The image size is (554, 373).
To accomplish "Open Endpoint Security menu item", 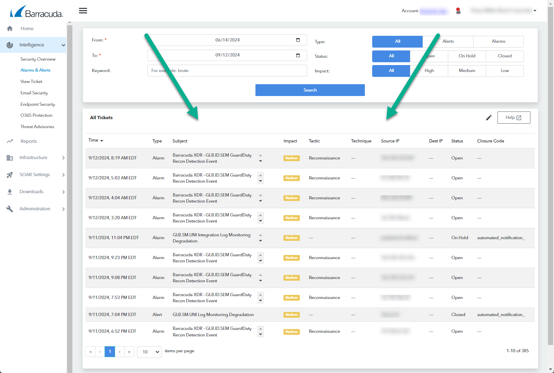I will (x=38, y=105).
